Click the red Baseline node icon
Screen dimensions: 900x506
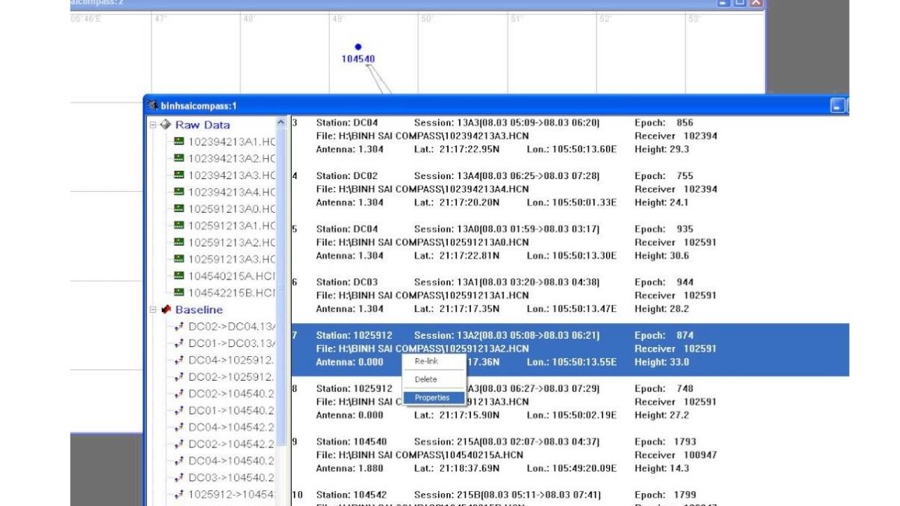point(166,310)
